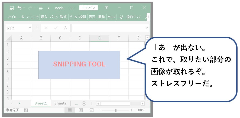The height and width of the screenshot is (118, 240).
Task: Select column E header
Action: [x=99, y=38]
